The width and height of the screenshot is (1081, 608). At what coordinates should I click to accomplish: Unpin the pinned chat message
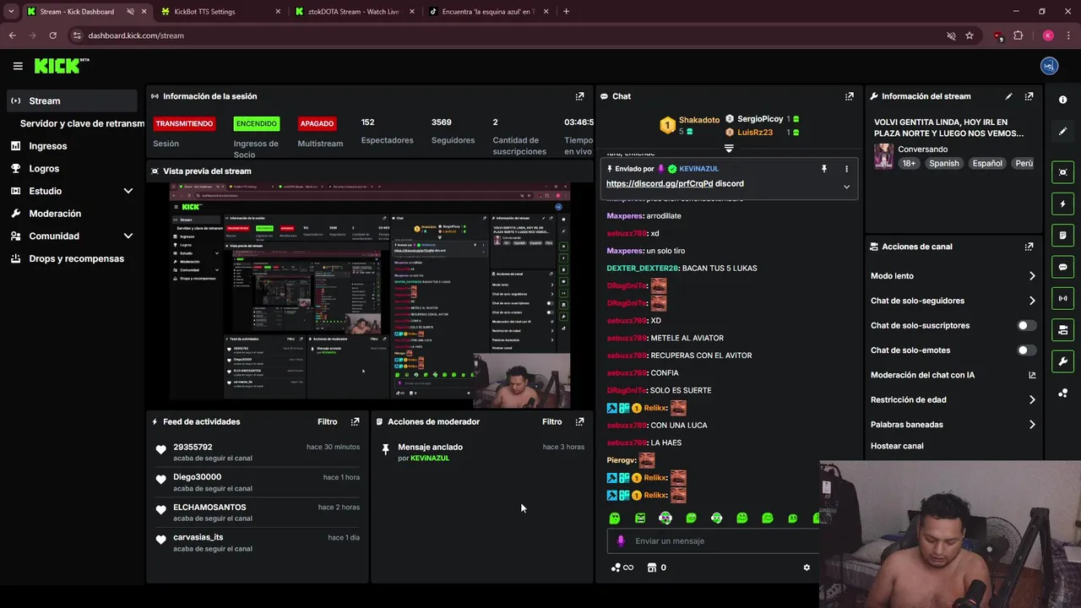click(x=824, y=169)
